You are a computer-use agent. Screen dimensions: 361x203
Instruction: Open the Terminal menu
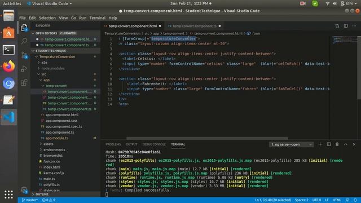(x=98, y=18)
